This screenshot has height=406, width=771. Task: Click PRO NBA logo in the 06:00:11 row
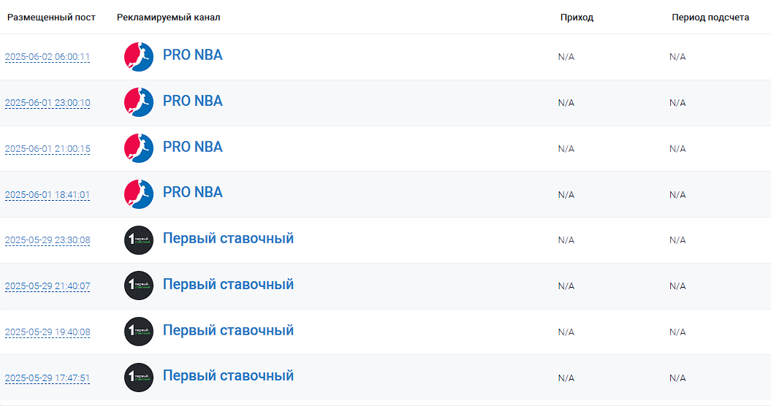tap(139, 57)
